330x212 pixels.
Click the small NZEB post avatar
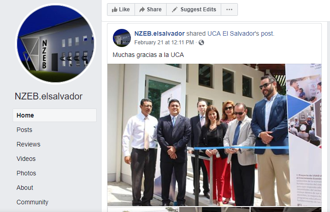122,38
